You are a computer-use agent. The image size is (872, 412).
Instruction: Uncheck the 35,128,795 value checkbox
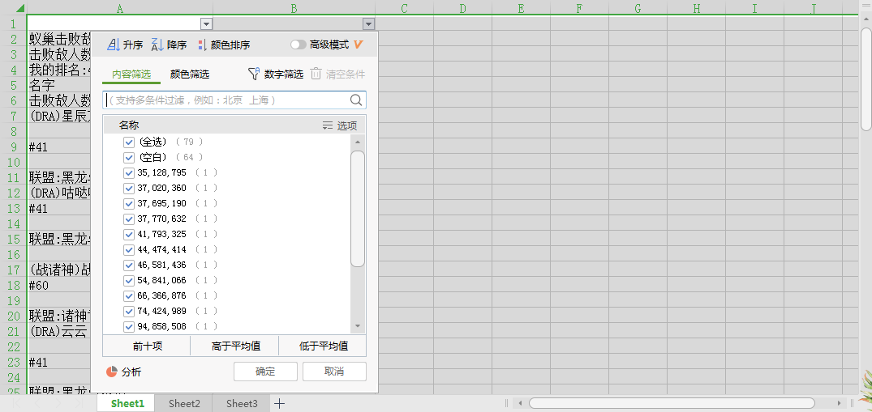pyautogui.click(x=128, y=172)
